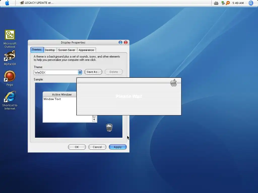Screen dimensions: 258x193
Task: Launch MyPal 68 raccoon icon
Action: coord(10,58)
